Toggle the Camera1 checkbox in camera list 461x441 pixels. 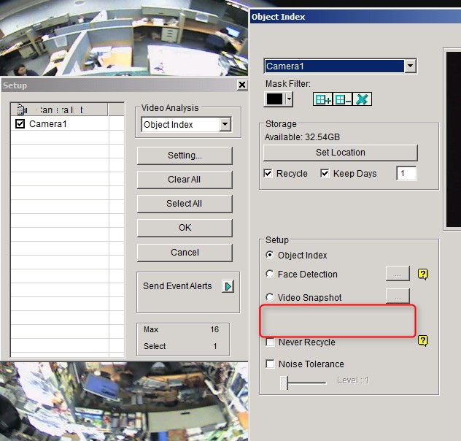click(20, 123)
